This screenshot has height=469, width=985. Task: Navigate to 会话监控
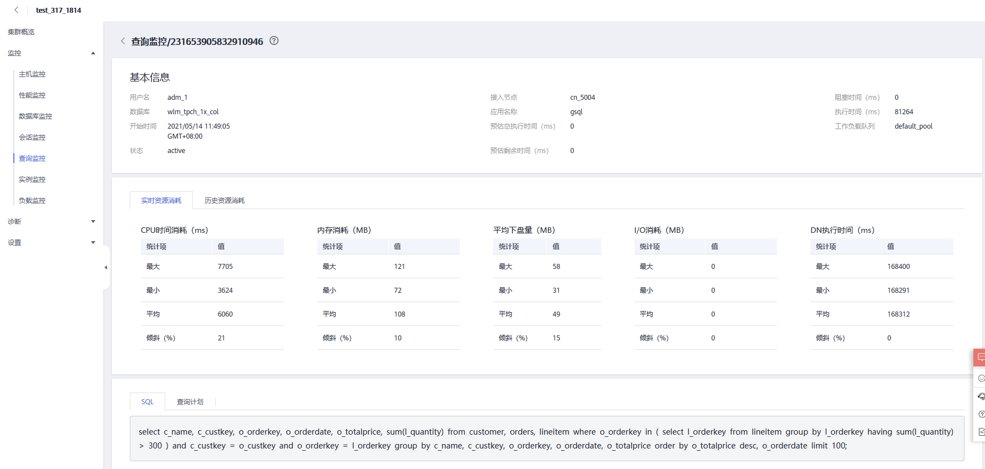point(32,137)
